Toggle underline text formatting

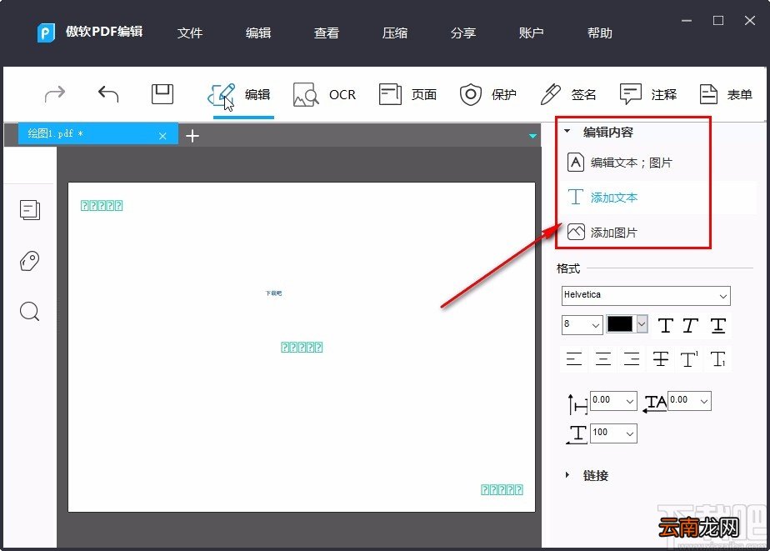(x=718, y=325)
